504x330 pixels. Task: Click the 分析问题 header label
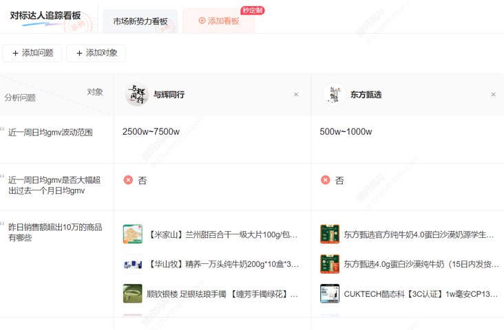pos(20,98)
